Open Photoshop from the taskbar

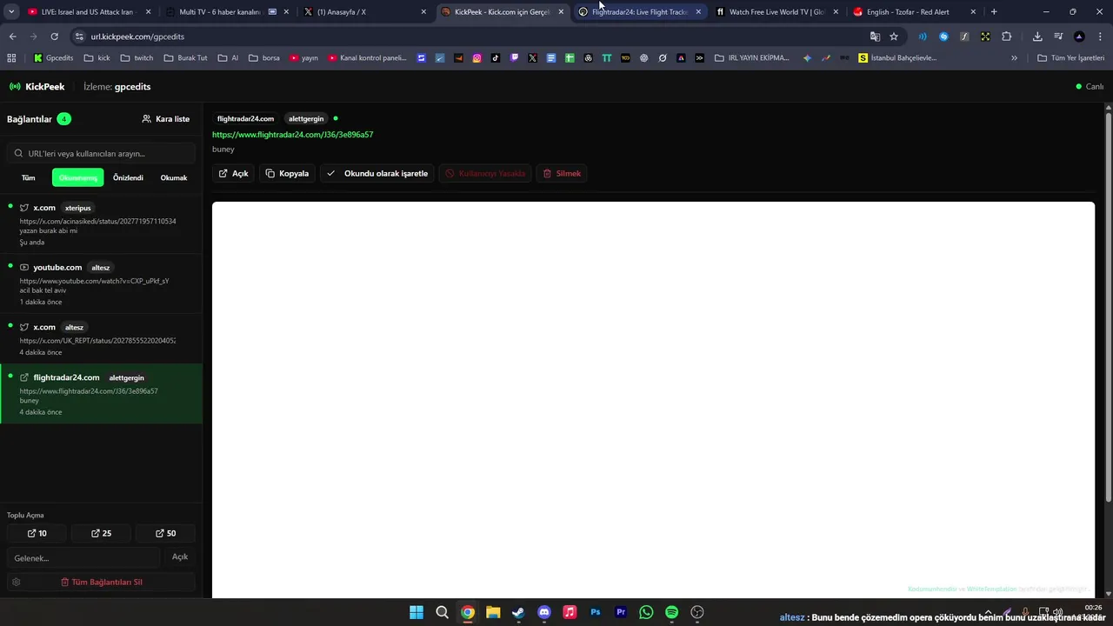tap(596, 612)
